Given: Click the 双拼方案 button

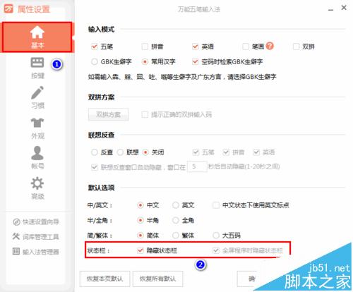Looking at the screenshot, I should [x=108, y=114].
